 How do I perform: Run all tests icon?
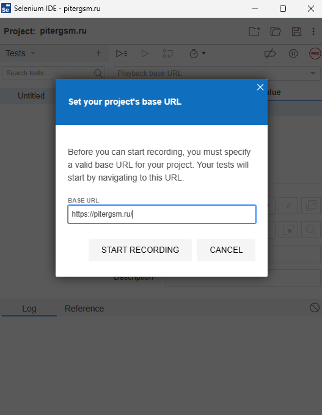(x=122, y=53)
